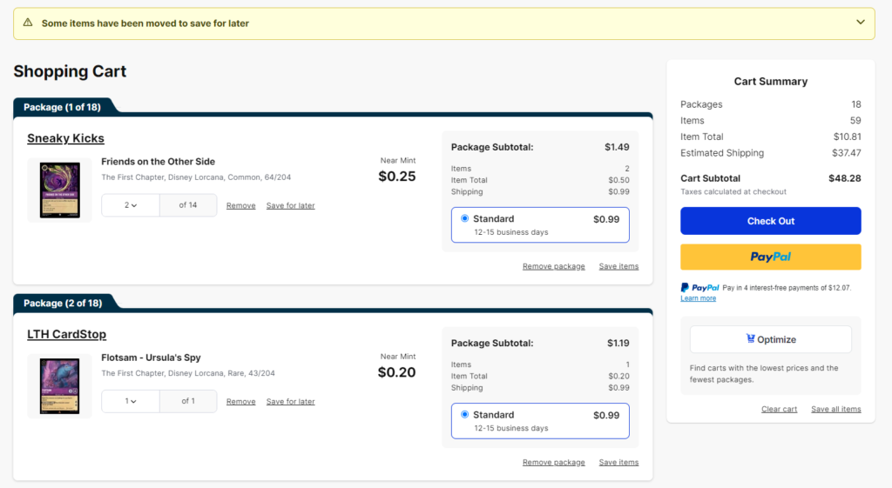Remove Friends on the Other Side from cart
Image resolution: width=892 pixels, height=488 pixels.
(240, 205)
